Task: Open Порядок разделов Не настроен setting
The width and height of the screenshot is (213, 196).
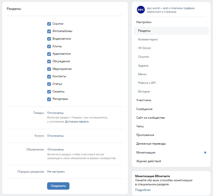Action: point(56,172)
